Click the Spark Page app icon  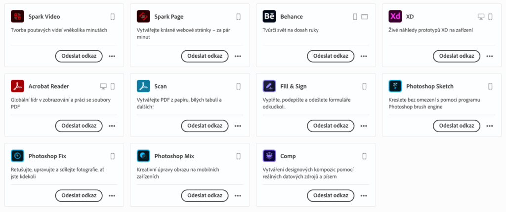(143, 17)
